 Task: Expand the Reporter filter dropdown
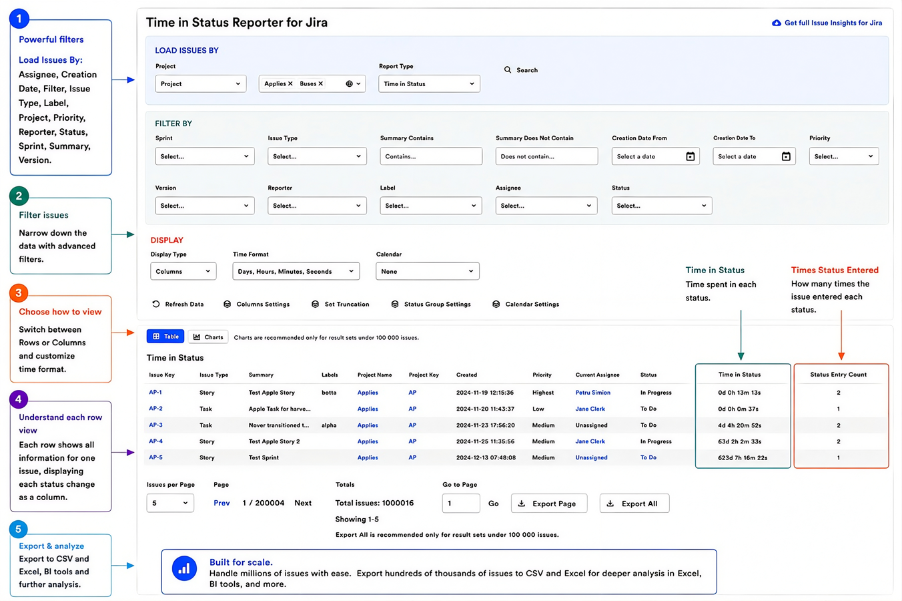coord(317,206)
